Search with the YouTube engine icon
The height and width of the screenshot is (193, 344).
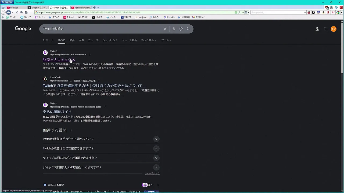point(309,12)
